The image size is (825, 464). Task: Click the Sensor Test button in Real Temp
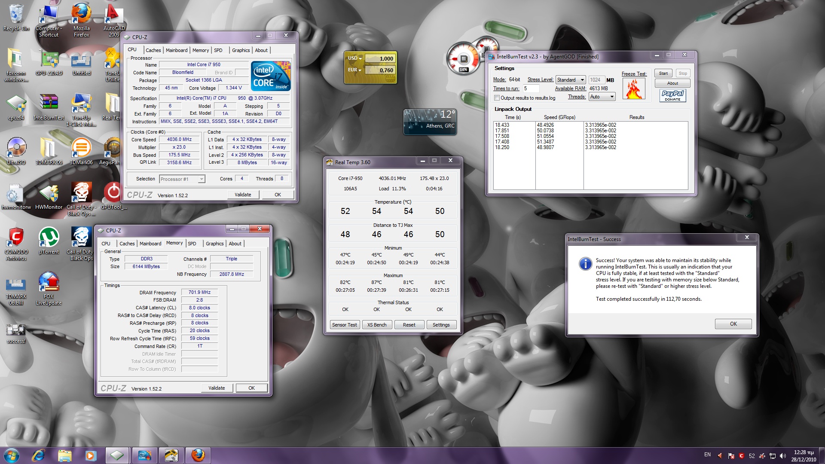pyautogui.click(x=344, y=325)
